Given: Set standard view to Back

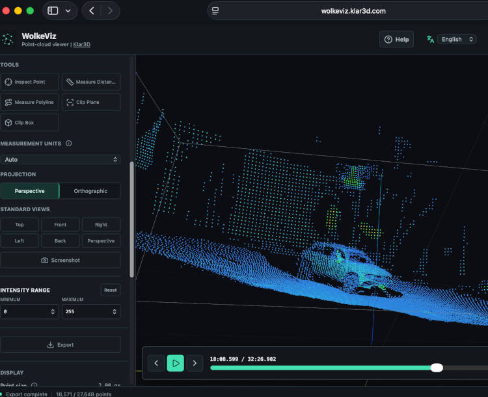Looking at the screenshot, I should point(60,240).
